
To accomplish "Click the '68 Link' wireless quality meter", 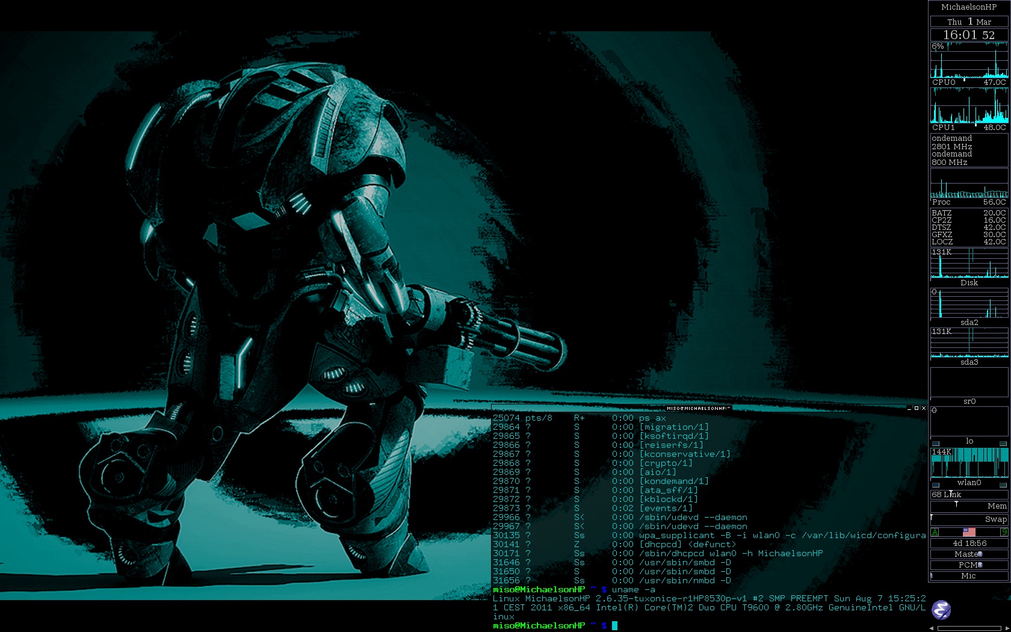I will click(x=969, y=495).
